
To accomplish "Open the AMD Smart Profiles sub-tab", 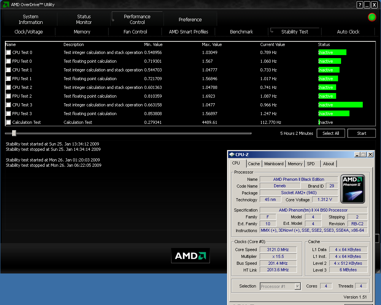I will 189,32.
